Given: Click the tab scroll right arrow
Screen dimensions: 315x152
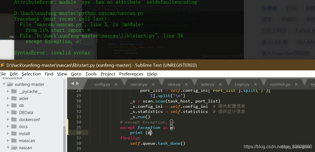Looking at the screenshot, I should coord(77,83).
